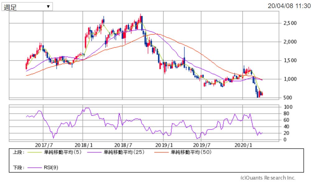Click the RSI axis label 60
Screen dimensions: 312x183
[286, 120]
